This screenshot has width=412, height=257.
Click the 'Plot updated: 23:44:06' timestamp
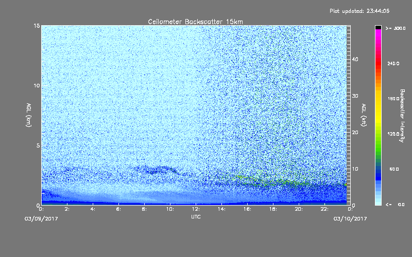pyautogui.click(x=359, y=11)
